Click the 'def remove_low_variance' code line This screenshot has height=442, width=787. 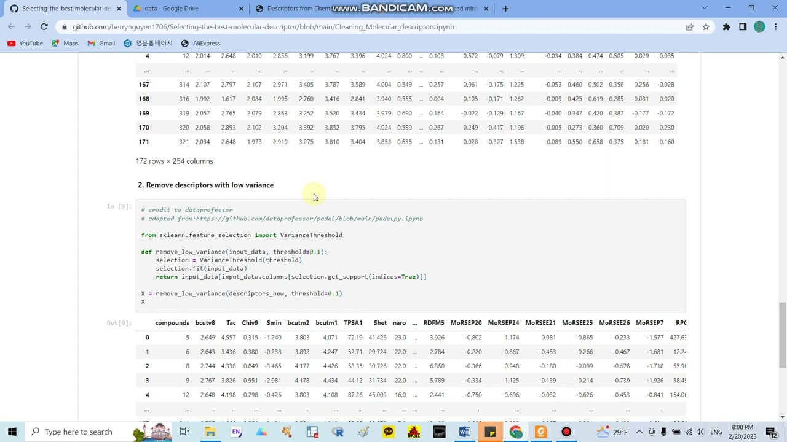coord(234,252)
